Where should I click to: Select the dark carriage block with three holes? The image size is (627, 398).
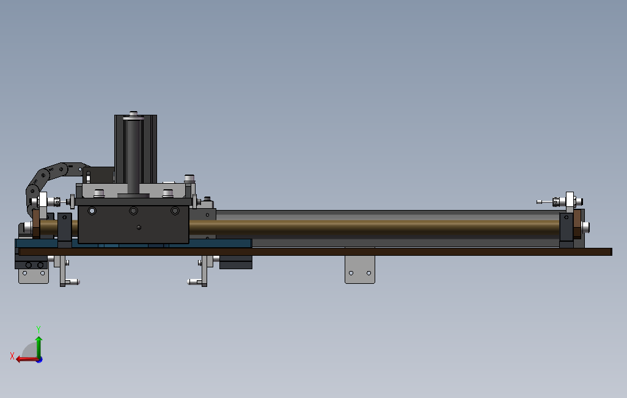(x=133, y=224)
